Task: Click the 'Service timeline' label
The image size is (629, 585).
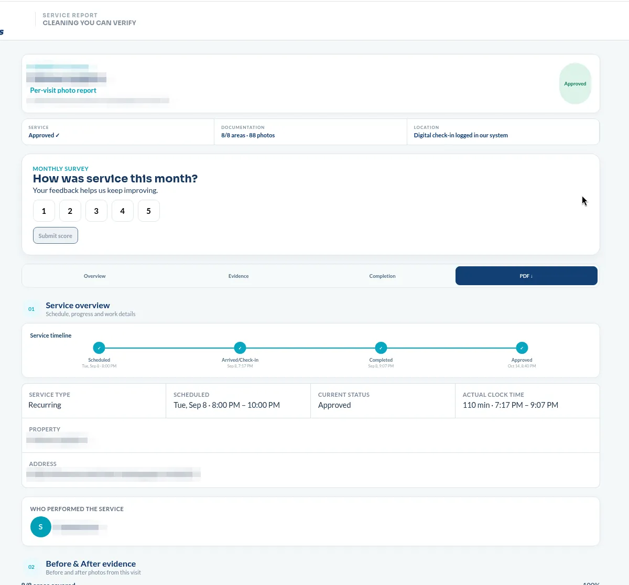Action: point(51,335)
